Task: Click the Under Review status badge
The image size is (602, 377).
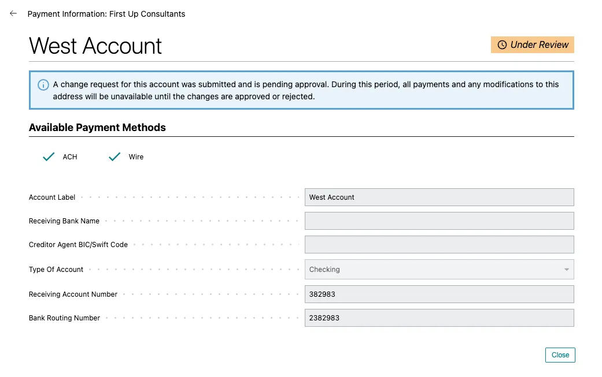Action: (532, 45)
